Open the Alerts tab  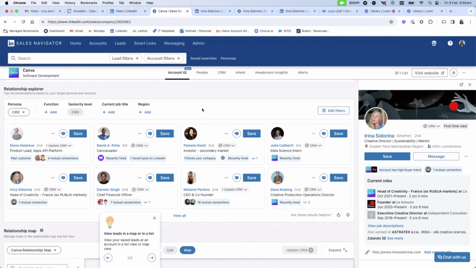(303, 73)
